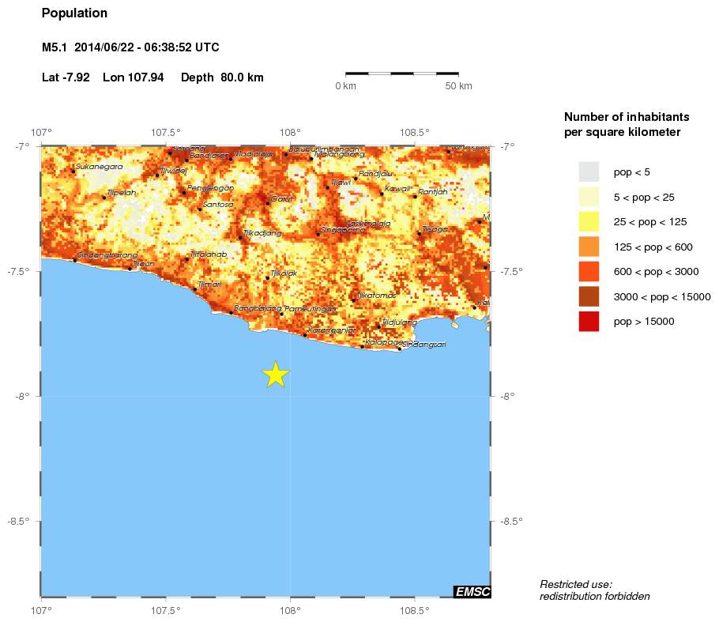The width and height of the screenshot is (719, 622).
Task: Click the 'Population' map title
Action: click(x=74, y=13)
